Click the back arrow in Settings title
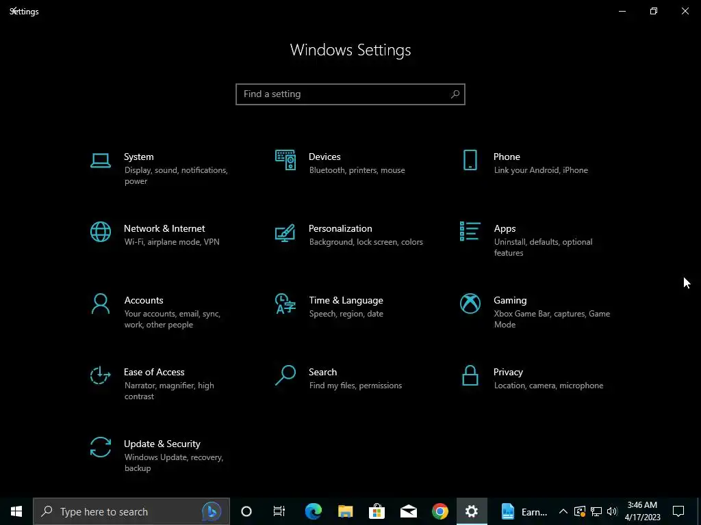 (x=14, y=10)
